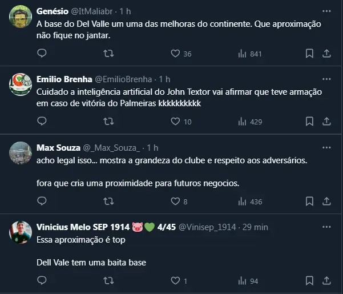
Task: Share Vinicius Melo's tweet
Action: point(327,281)
